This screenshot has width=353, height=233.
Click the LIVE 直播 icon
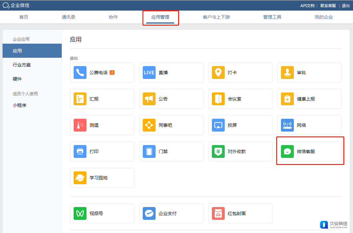tap(149, 73)
